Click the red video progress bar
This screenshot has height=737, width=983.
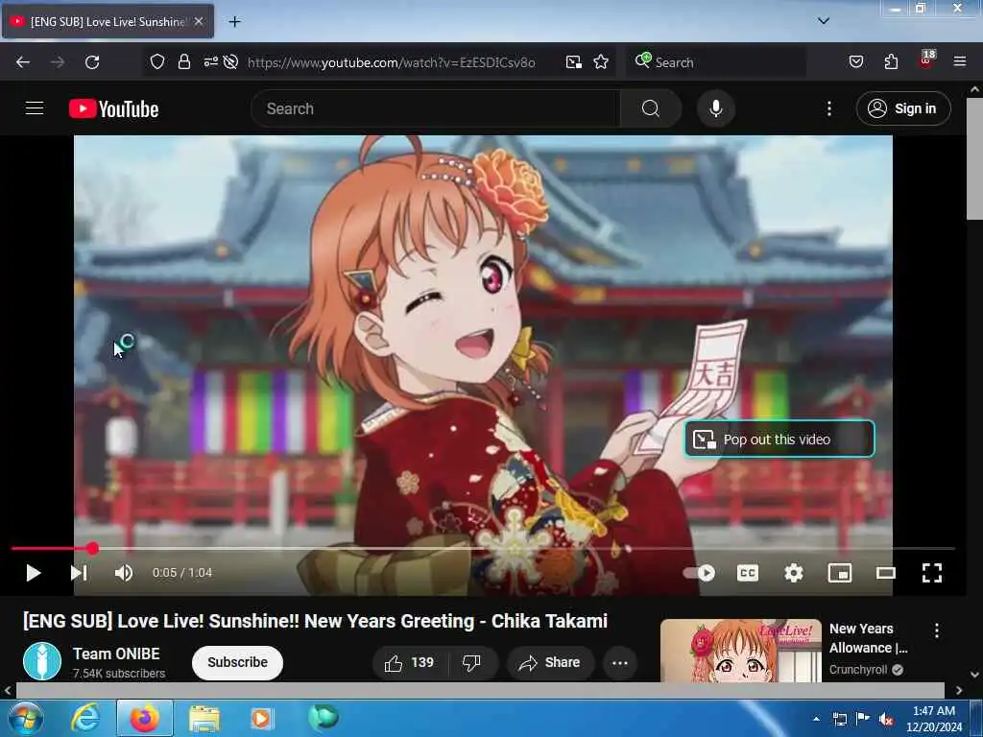483,548
